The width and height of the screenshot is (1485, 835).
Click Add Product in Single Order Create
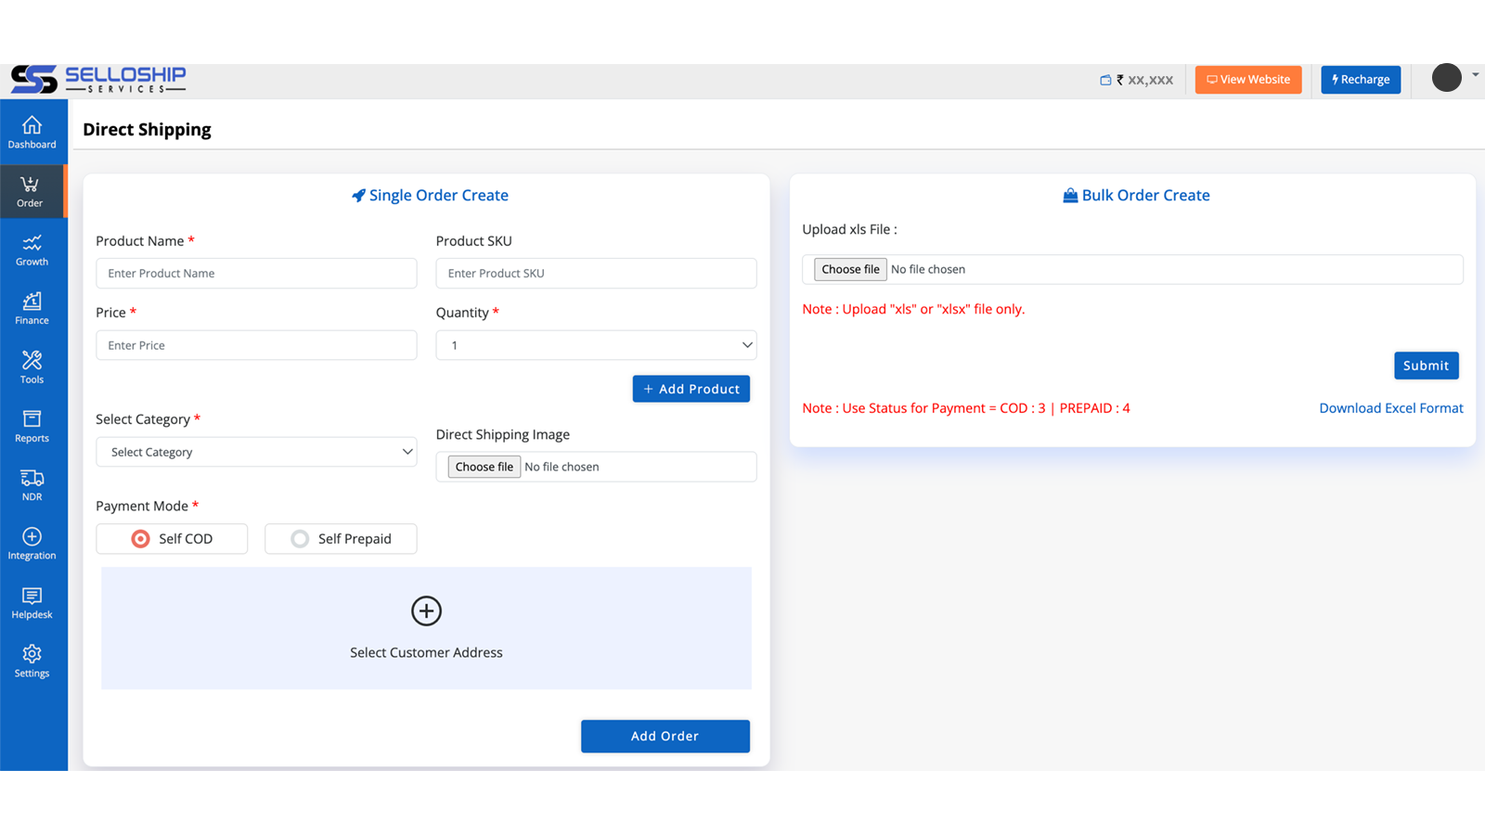[691, 388]
